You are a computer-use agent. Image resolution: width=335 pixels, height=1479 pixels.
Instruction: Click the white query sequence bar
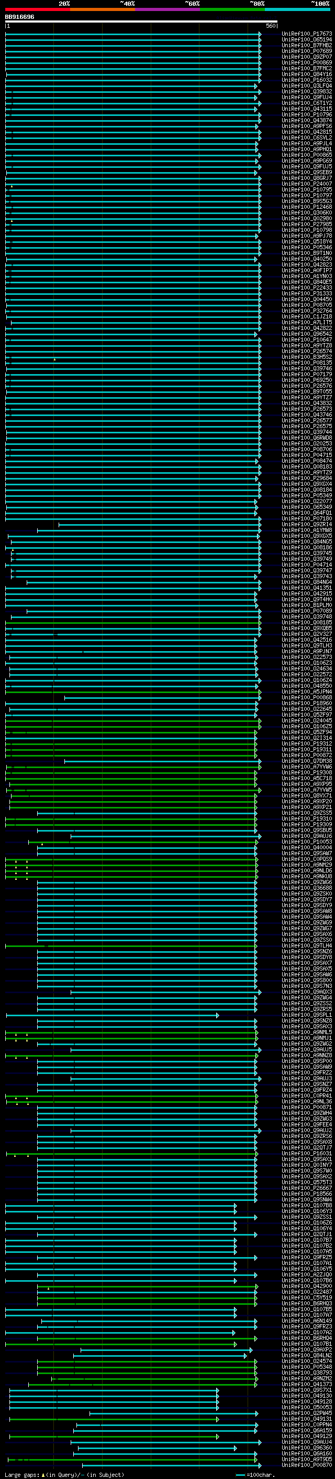tap(141, 22)
